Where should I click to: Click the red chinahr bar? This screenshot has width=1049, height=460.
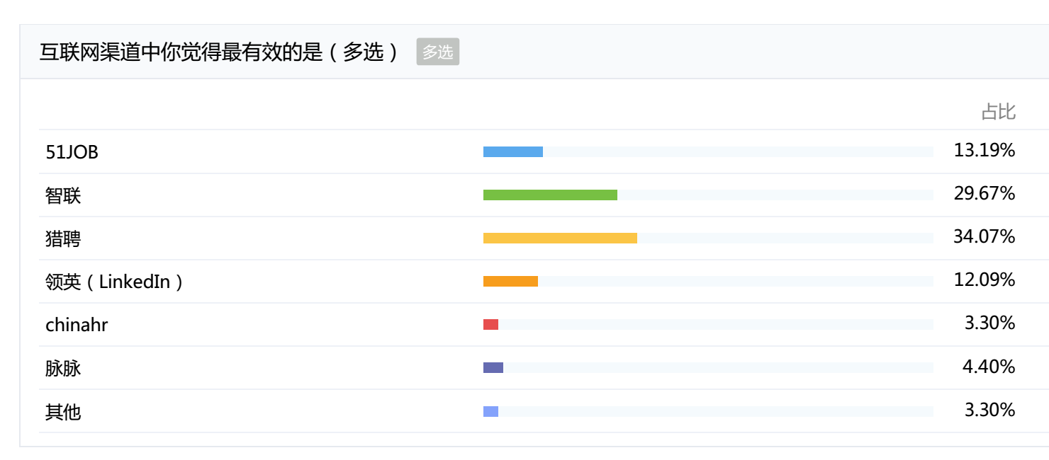pos(490,324)
